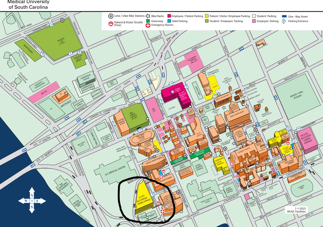The height and width of the screenshot is (227, 323).
Task: Click the Greenway green legend swatch
Action: (148, 21)
